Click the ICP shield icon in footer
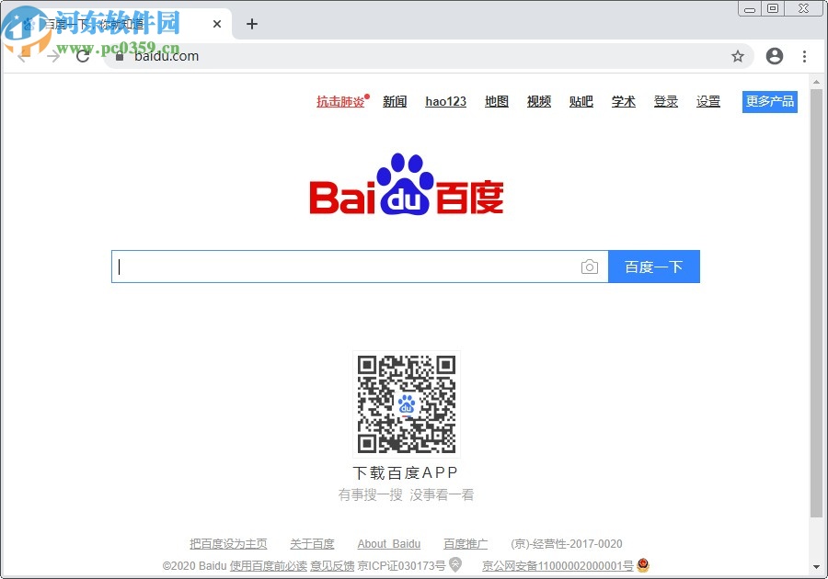Viewport: 828px width, 579px height. 455,565
